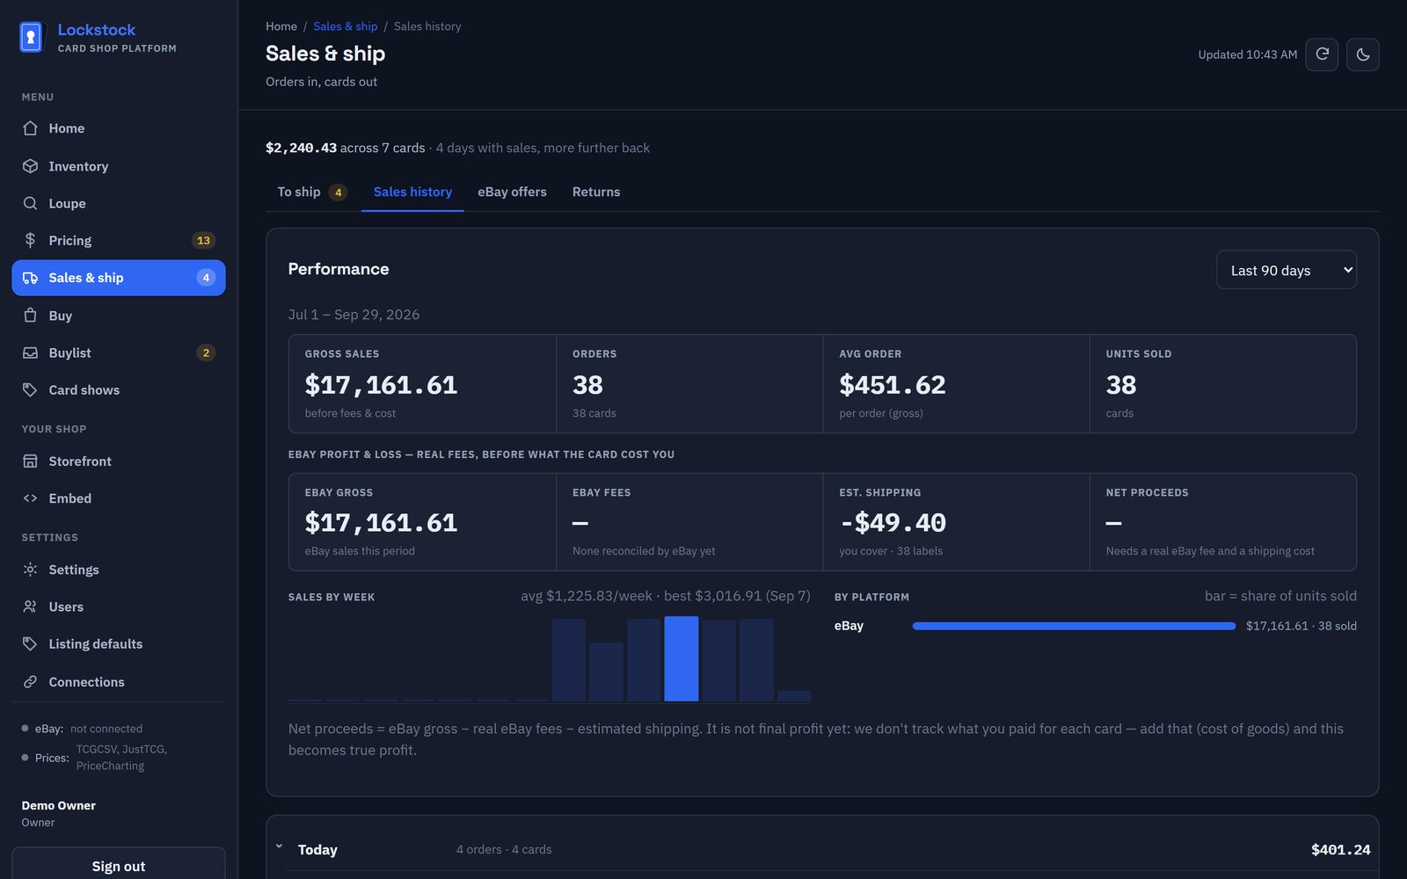Open the Settings page
The image size is (1407, 879).
coord(119,570)
